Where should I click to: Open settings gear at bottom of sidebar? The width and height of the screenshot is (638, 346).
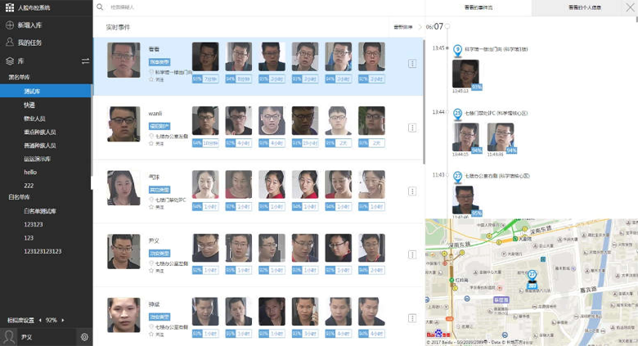tap(84, 337)
